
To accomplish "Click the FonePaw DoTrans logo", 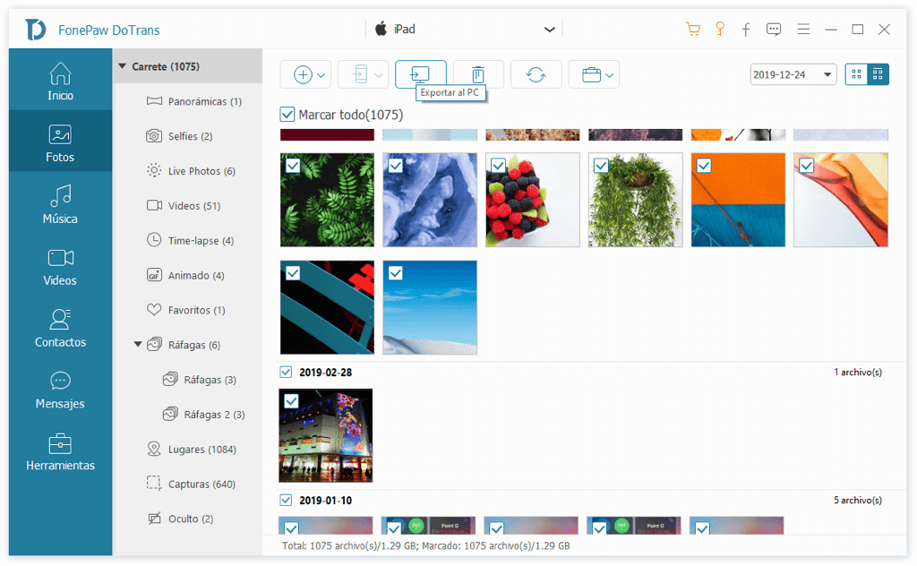I will pyautogui.click(x=36, y=30).
